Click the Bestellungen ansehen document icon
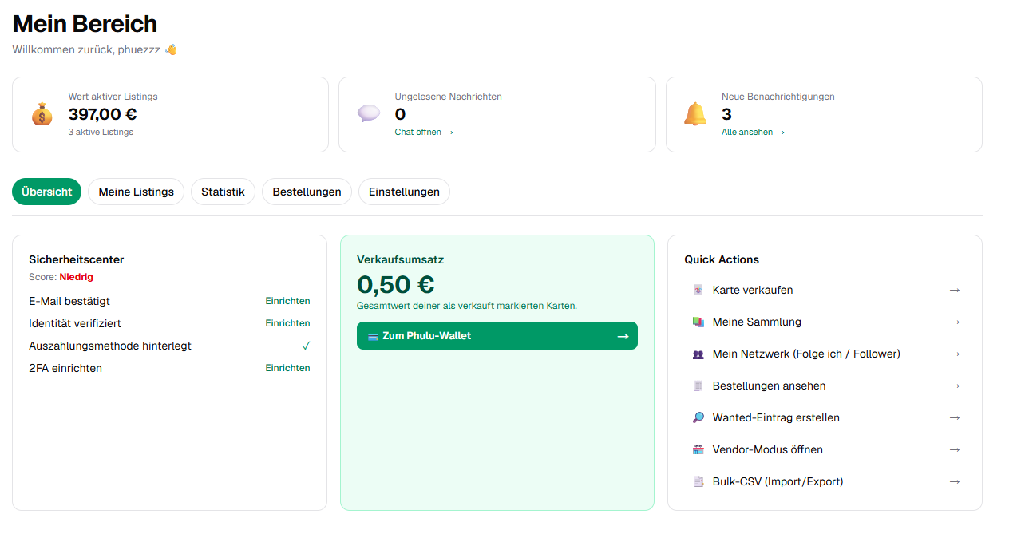This screenshot has height=546, width=1017. pyautogui.click(x=698, y=386)
